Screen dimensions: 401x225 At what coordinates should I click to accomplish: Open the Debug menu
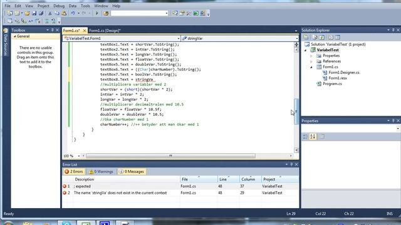[x=59, y=6]
